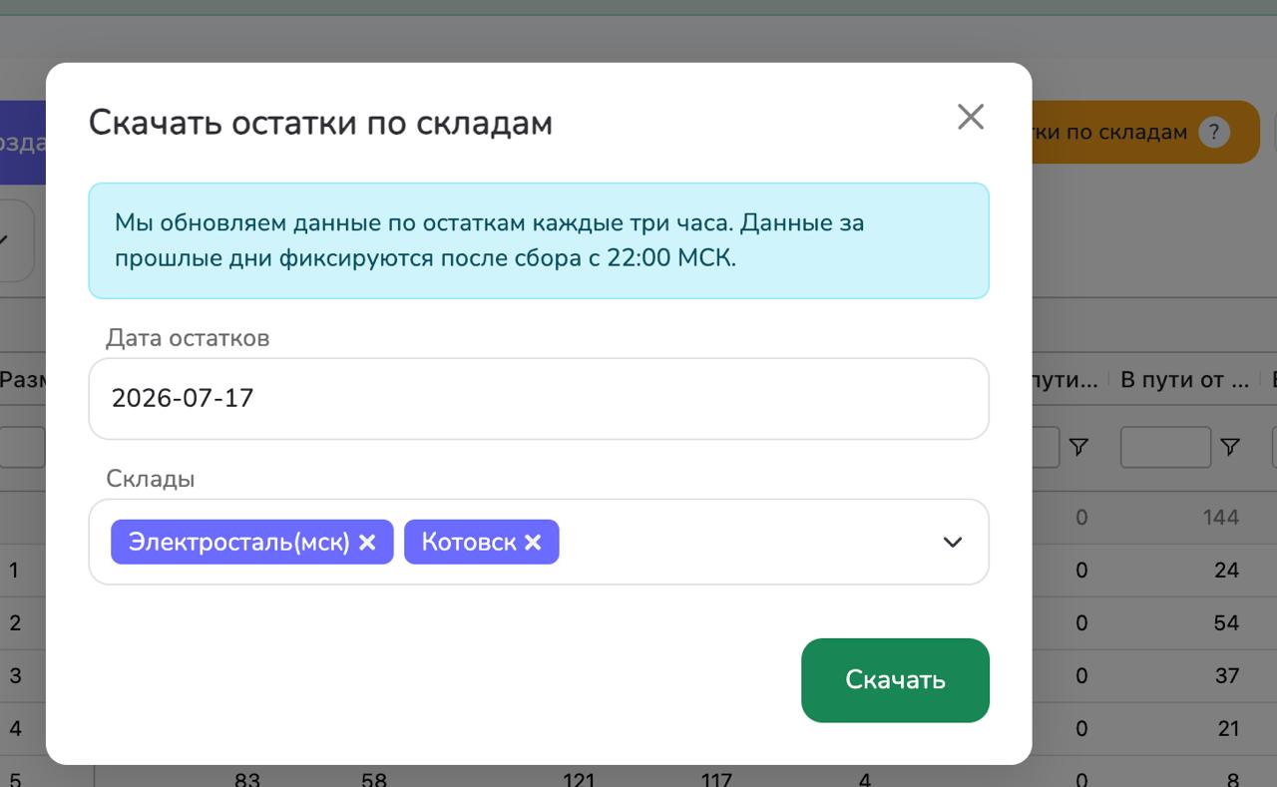Click the Скачать остатки по складам title

coord(320,123)
